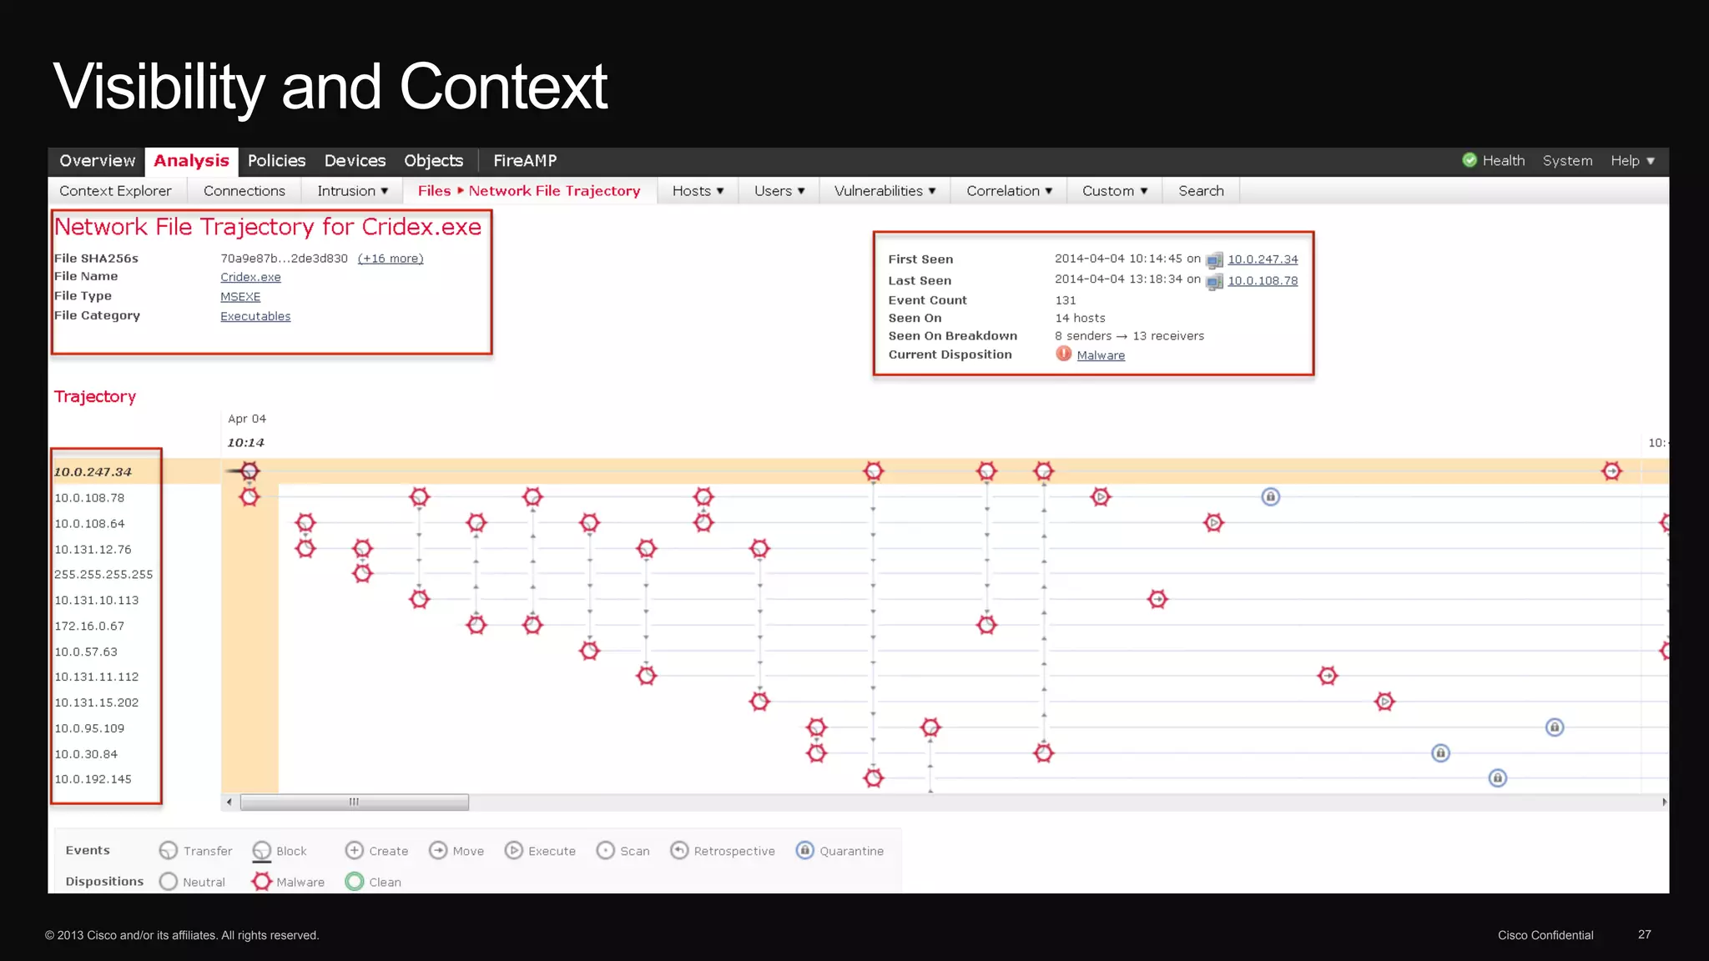Click the Scan event legend icon
Viewport: 1709px width, 961px height.
[x=605, y=850]
